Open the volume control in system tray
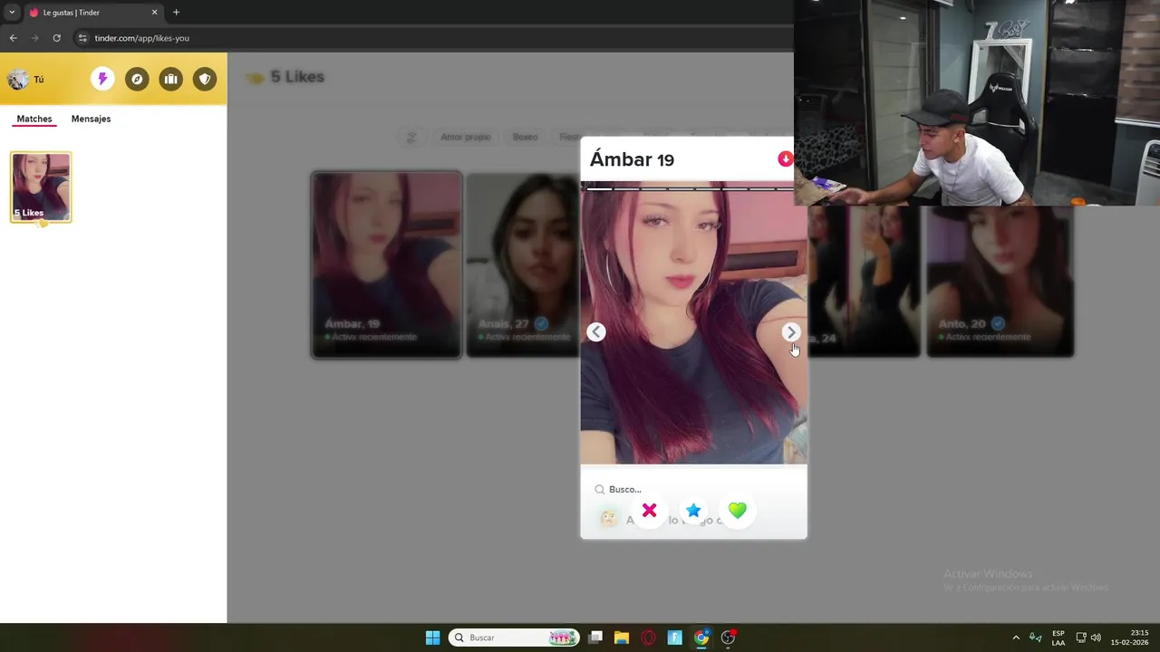This screenshot has height=652, width=1160. click(x=1096, y=638)
